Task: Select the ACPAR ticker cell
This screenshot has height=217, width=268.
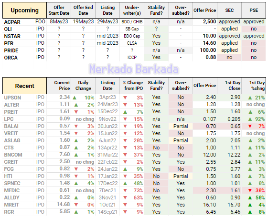Action: click(x=12, y=22)
